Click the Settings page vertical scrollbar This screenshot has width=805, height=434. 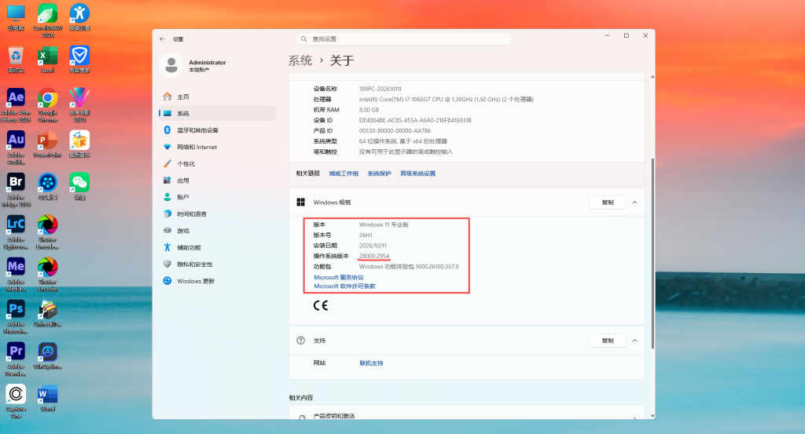point(652,253)
